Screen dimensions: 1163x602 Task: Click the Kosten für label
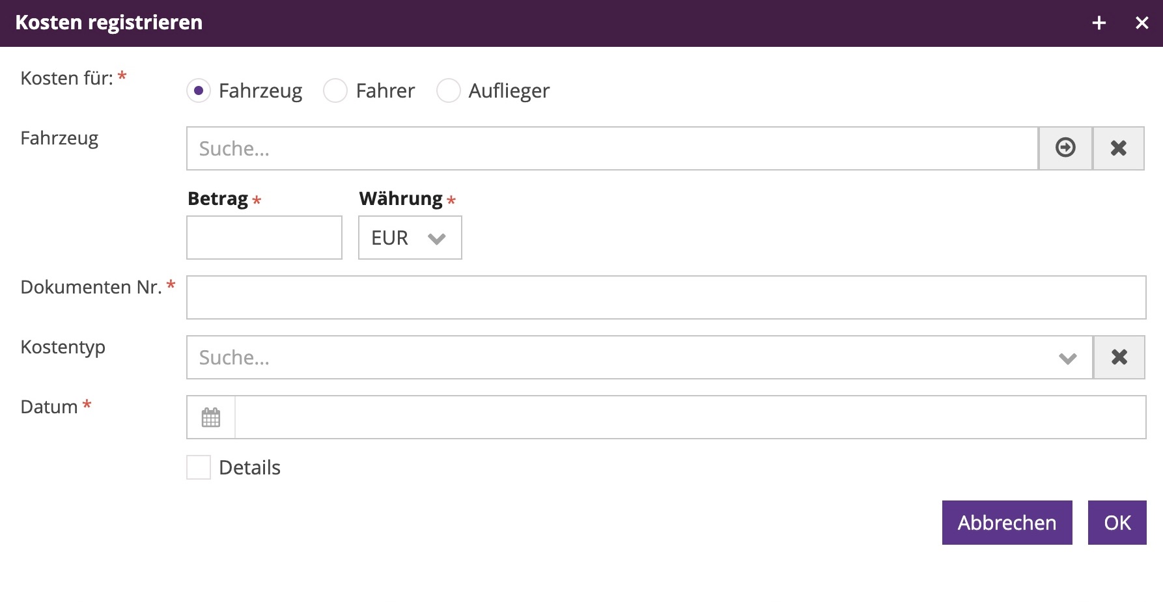pos(67,78)
